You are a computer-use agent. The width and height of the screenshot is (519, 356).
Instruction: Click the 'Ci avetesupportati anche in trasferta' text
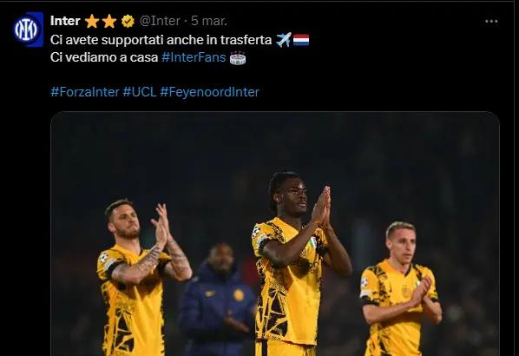pyautogui.click(x=161, y=40)
